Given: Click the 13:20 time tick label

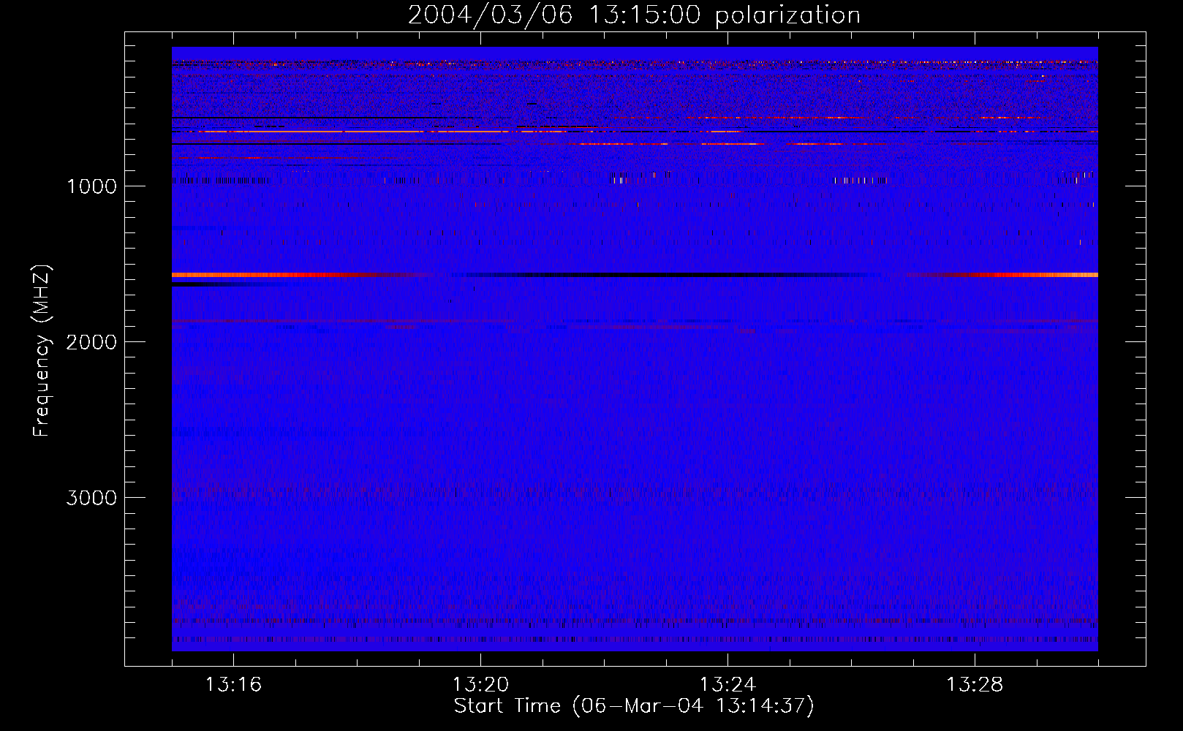Looking at the screenshot, I should (480, 685).
